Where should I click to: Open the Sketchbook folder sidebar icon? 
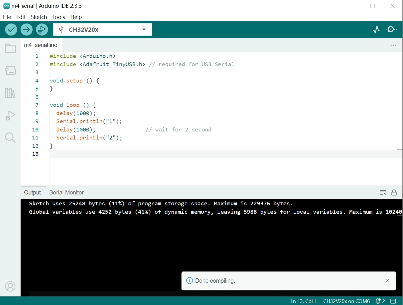[x=10, y=48]
